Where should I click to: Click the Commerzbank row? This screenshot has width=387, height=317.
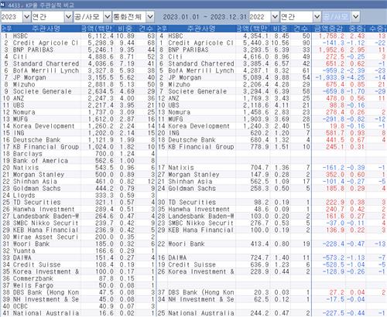coord(78,279)
